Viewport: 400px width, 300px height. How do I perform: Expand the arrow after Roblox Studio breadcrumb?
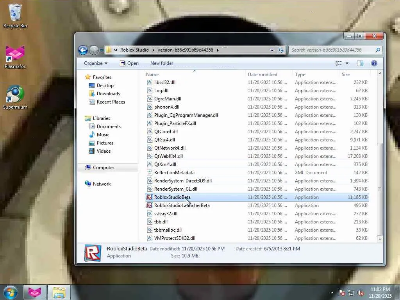point(153,50)
